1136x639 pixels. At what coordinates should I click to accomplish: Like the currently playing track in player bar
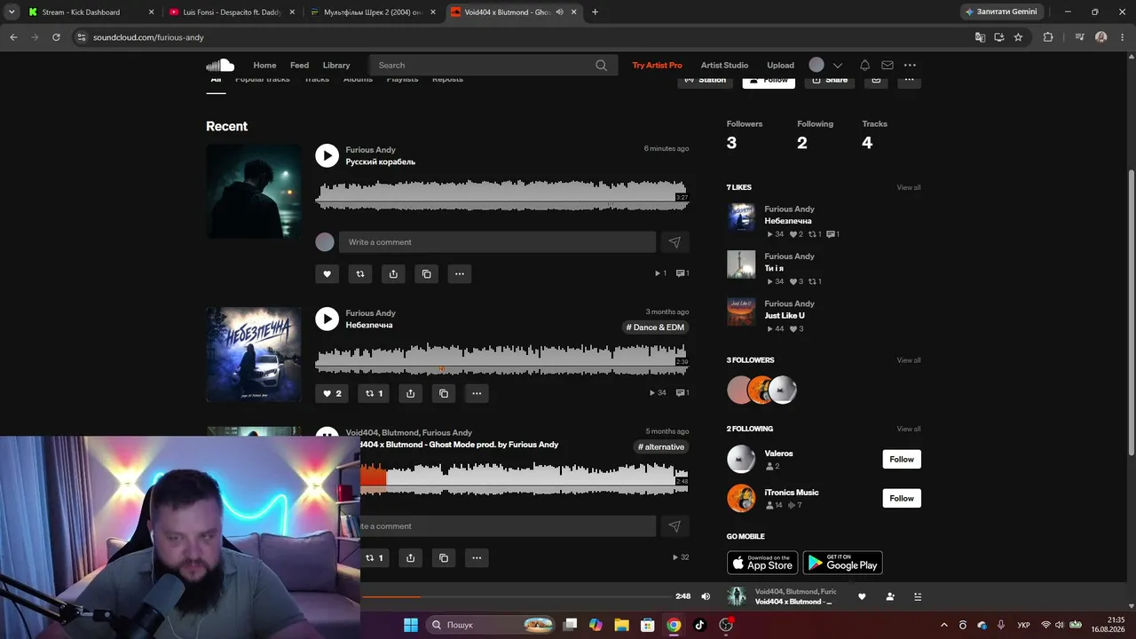click(862, 596)
